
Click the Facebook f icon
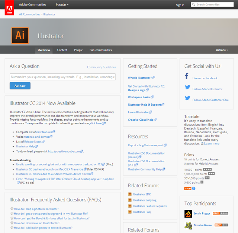187,76
